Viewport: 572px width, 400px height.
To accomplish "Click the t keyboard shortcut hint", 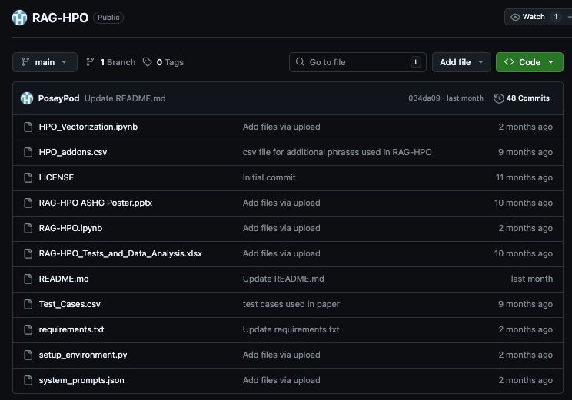I will coord(416,62).
